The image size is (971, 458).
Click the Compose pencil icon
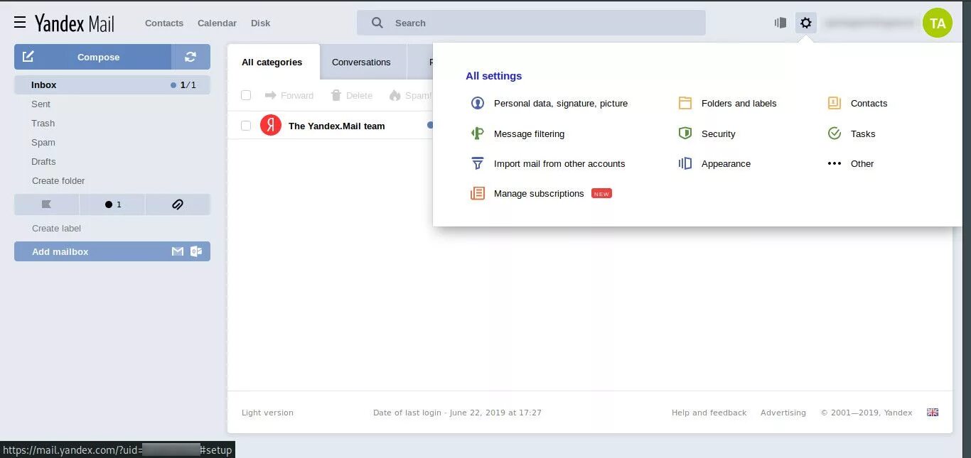coord(28,57)
